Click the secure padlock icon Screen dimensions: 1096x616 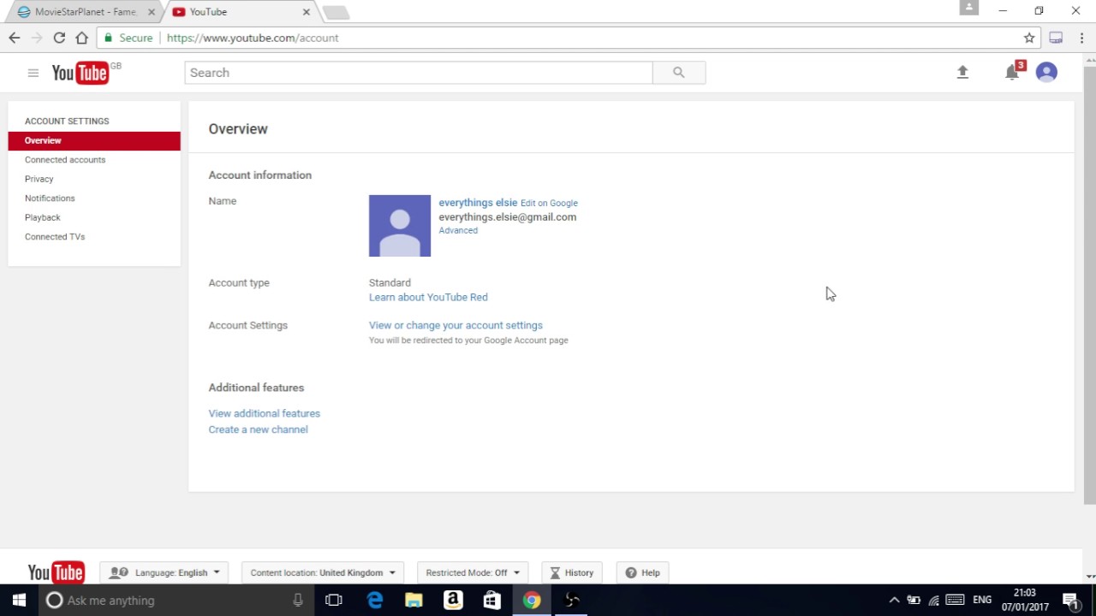tap(108, 38)
